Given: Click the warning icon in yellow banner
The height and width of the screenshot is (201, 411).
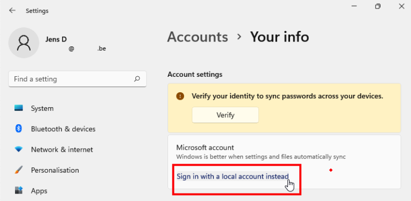Looking at the screenshot, I should click(180, 96).
